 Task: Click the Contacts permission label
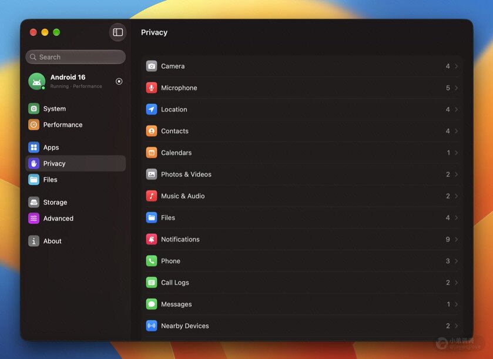[x=175, y=131]
